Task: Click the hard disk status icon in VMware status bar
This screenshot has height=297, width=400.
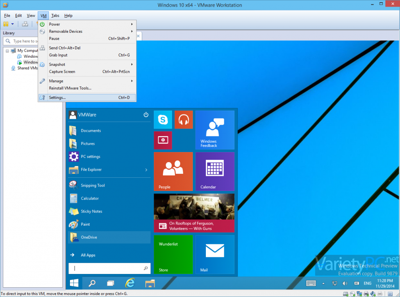Action: [x=345, y=293]
